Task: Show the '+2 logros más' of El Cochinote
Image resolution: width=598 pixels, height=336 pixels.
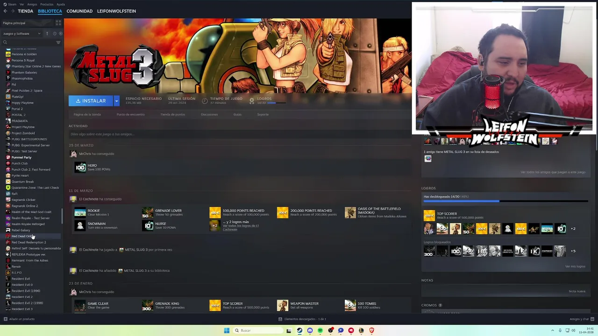Action: pos(215,225)
